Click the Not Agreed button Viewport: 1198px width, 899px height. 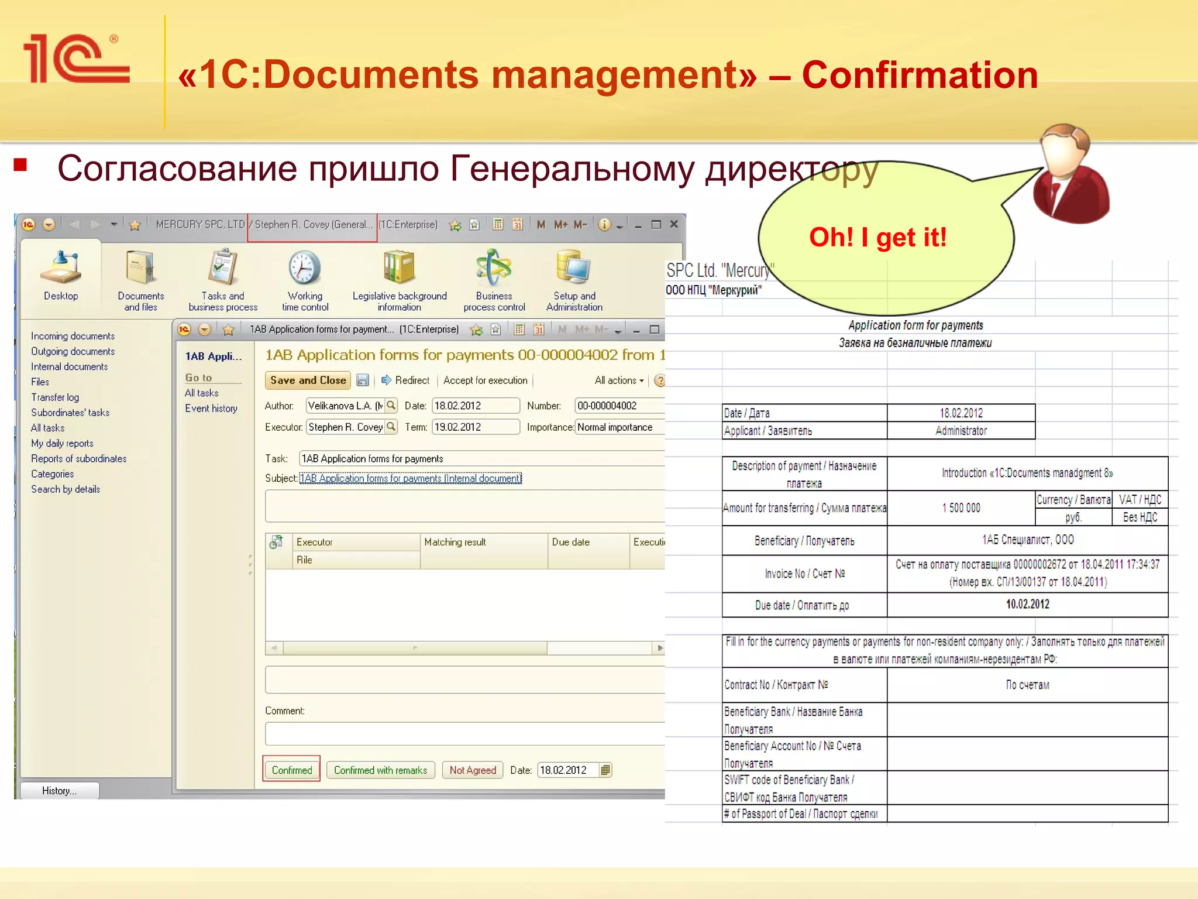coord(473,770)
